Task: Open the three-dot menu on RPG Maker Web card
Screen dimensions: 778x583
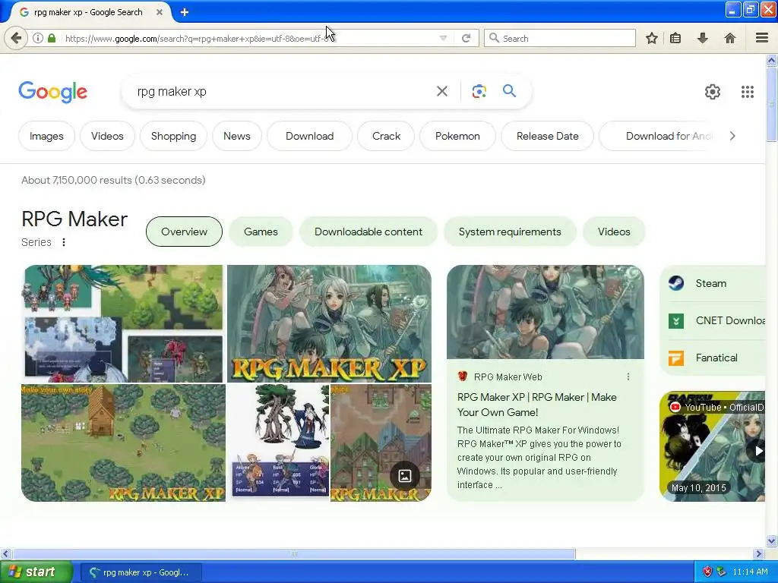Action: [628, 377]
